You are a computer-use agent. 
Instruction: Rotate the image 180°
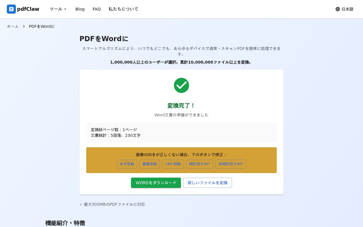click(x=173, y=164)
